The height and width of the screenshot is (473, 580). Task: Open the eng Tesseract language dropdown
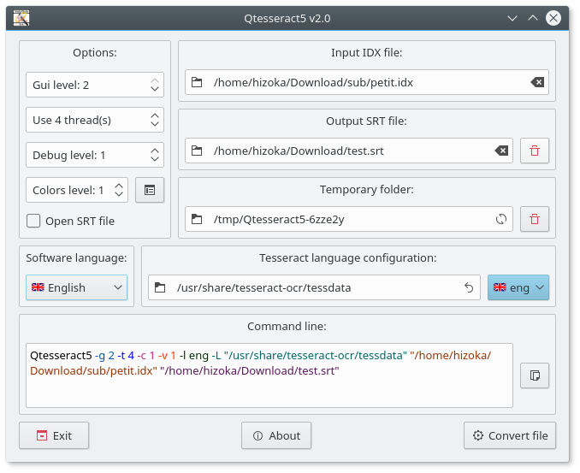pos(518,287)
